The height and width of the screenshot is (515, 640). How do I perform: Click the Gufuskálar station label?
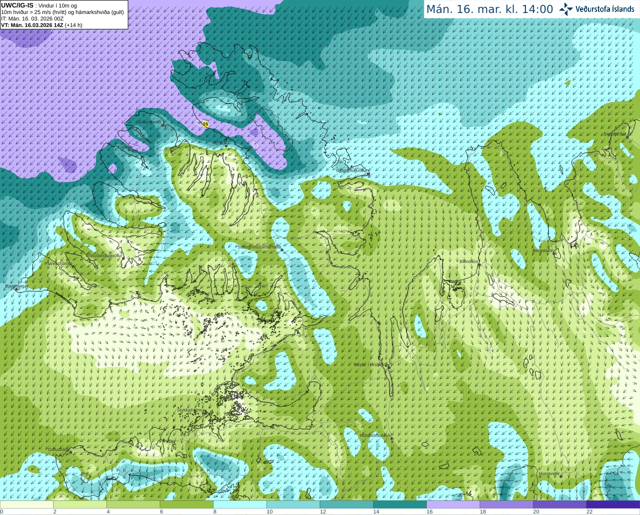click(x=58, y=449)
